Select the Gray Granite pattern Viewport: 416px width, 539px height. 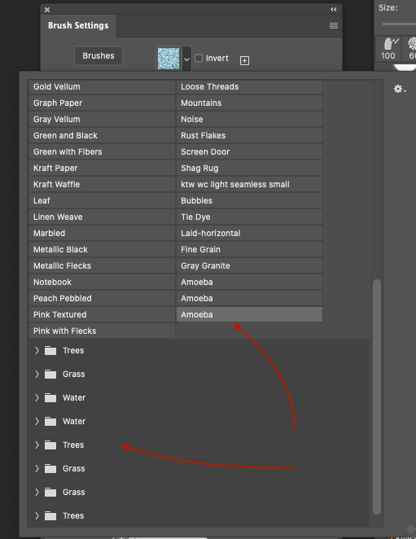point(250,265)
